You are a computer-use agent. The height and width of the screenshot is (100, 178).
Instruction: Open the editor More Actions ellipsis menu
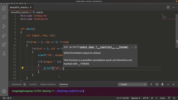(174, 7)
